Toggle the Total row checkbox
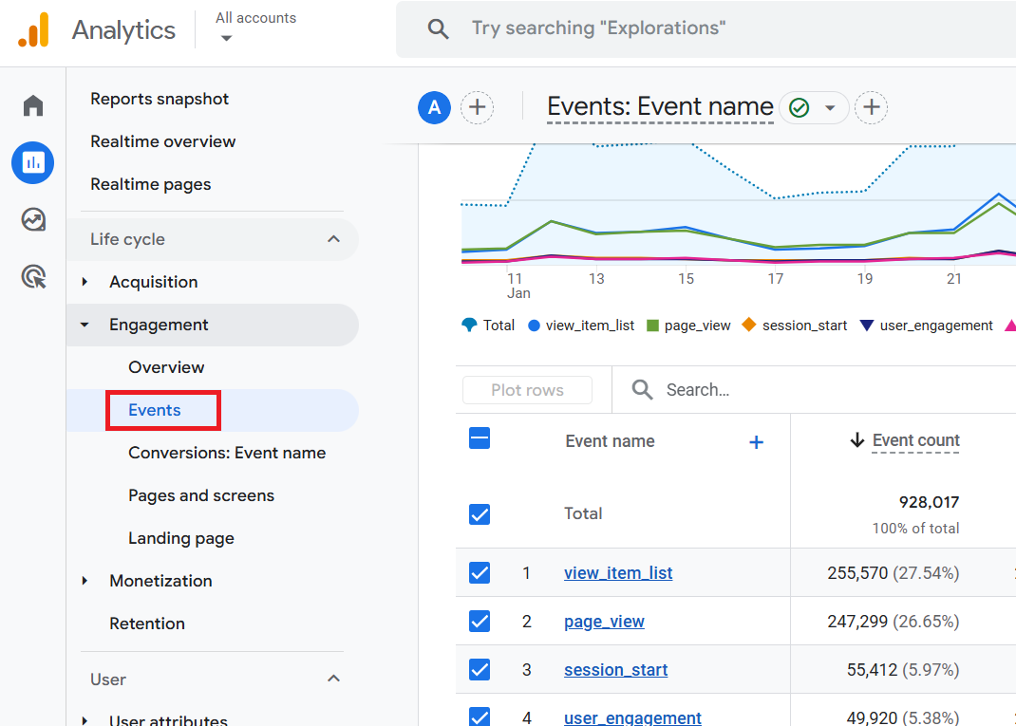This screenshot has height=726, width=1016. pyautogui.click(x=480, y=513)
